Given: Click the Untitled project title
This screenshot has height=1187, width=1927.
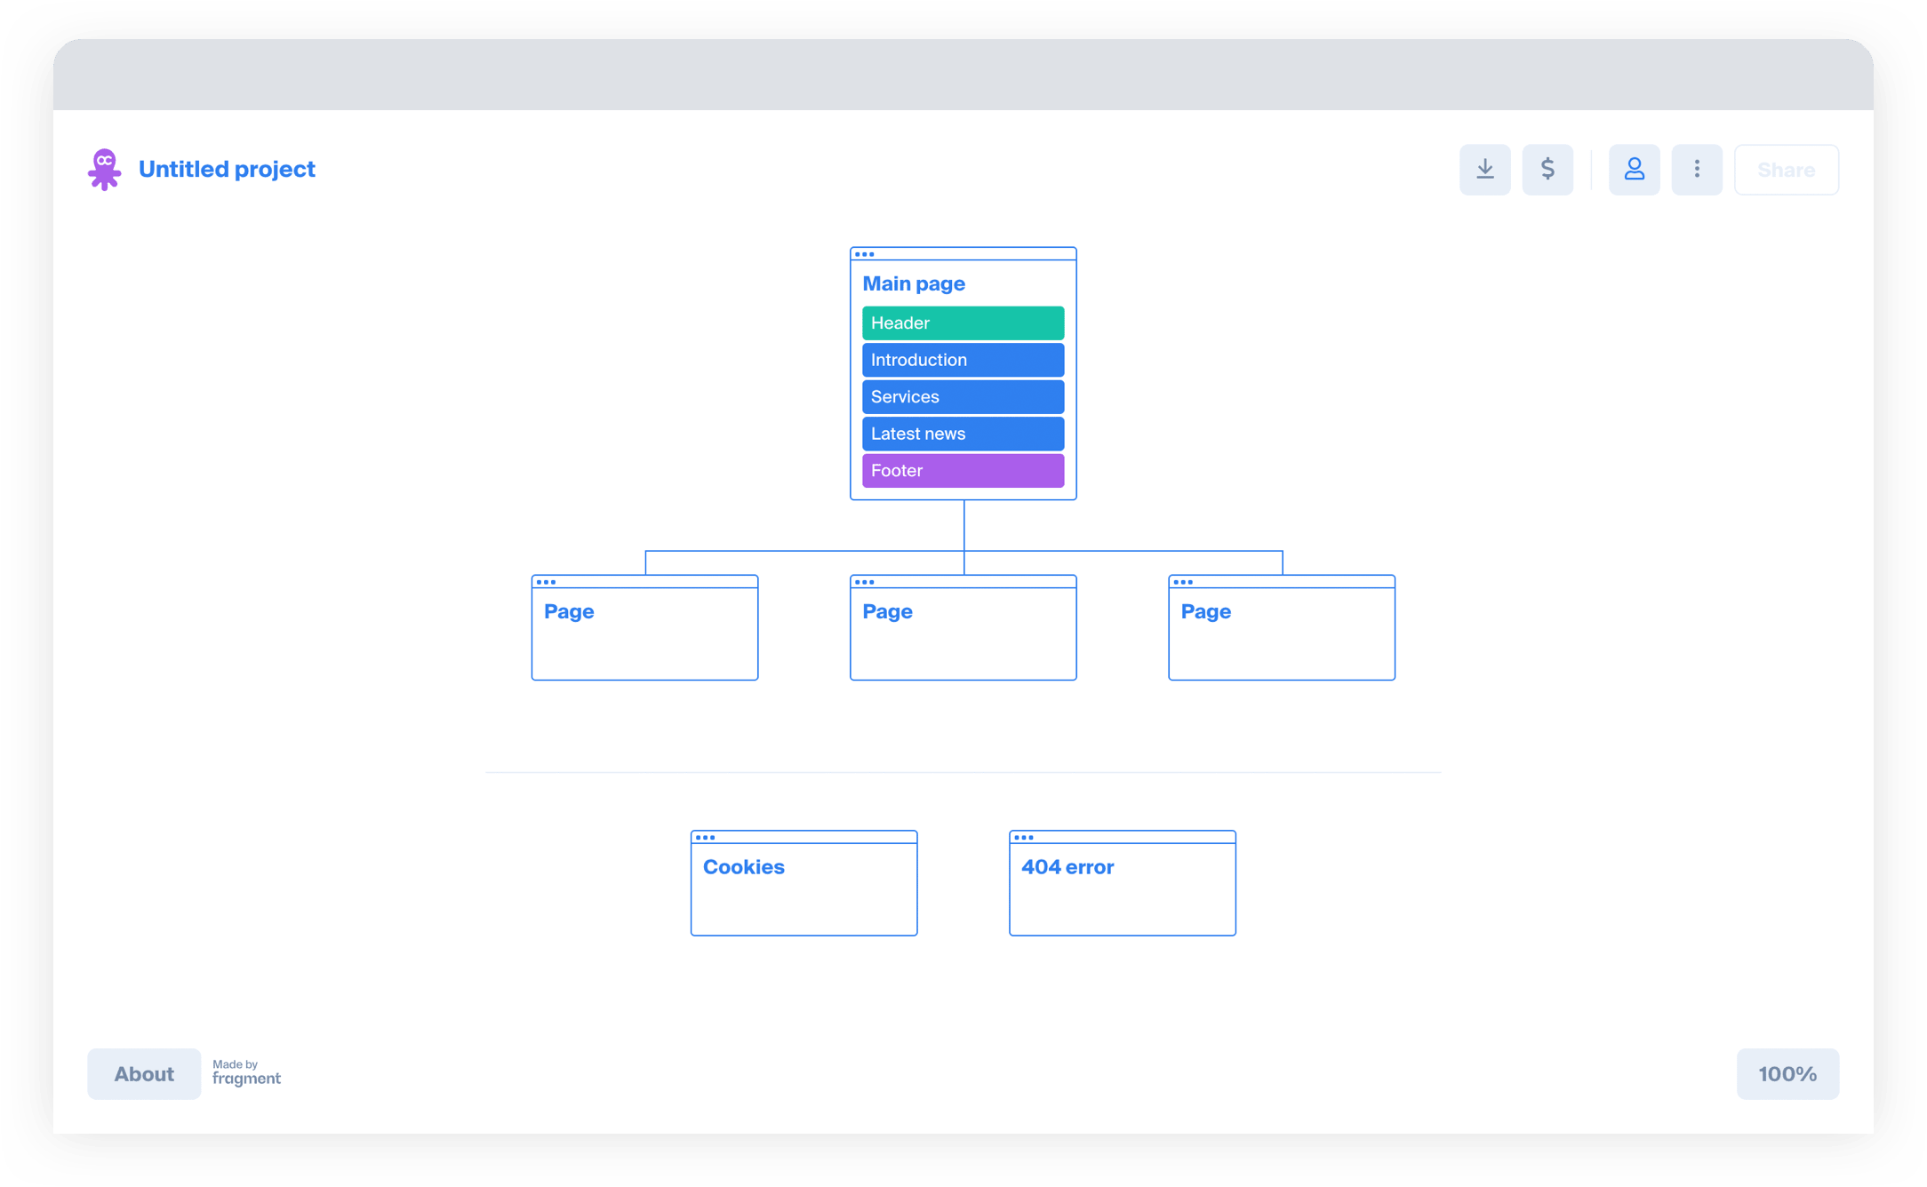Looking at the screenshot, I should click(x=227, y=169).
